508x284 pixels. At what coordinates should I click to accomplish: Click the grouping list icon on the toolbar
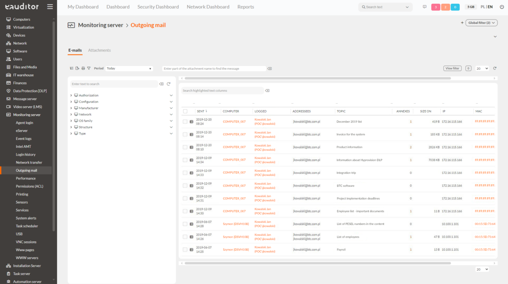(x=71, y=68)
